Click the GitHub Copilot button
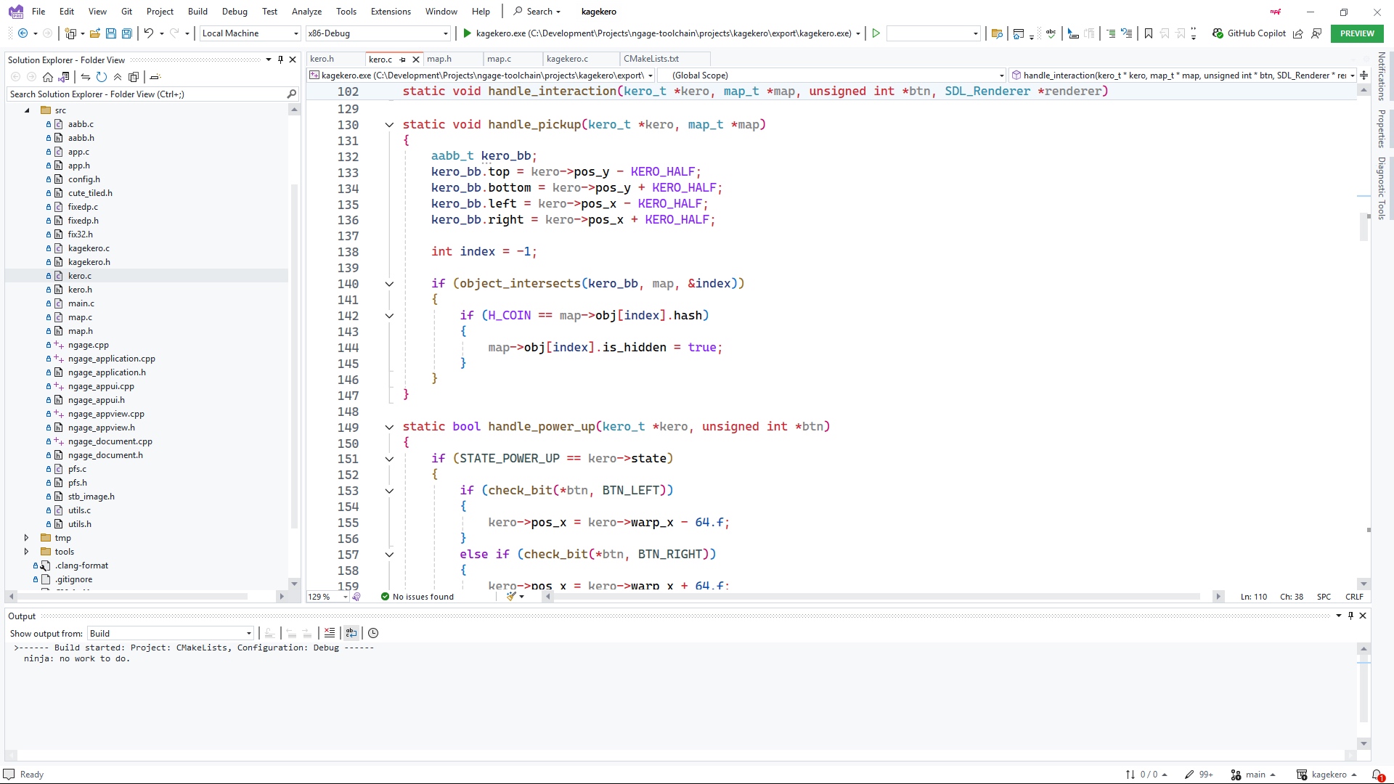1394x784 pixels. pyautogui.click(x=1250, y=33)
